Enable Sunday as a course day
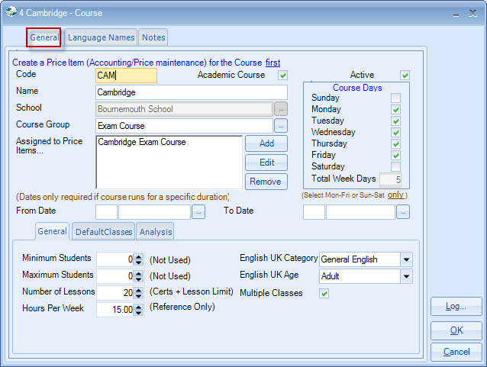Screen dimensions: 487x367 click(395, 98)
